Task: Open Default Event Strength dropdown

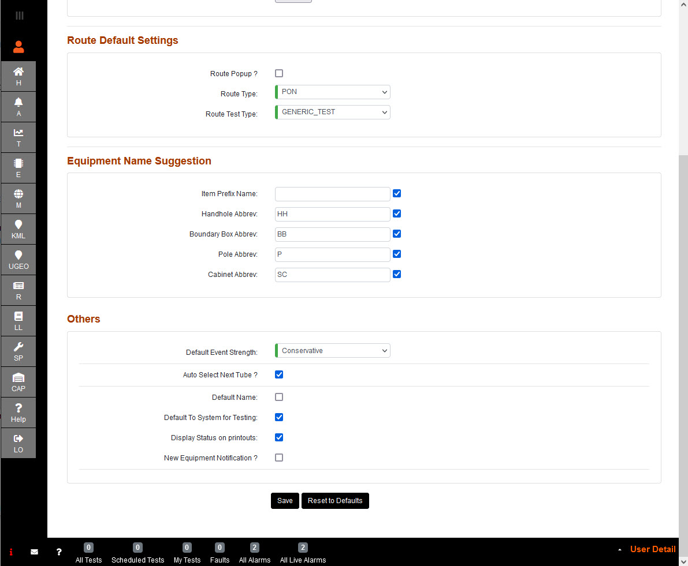Action: [x=333, y=351]
